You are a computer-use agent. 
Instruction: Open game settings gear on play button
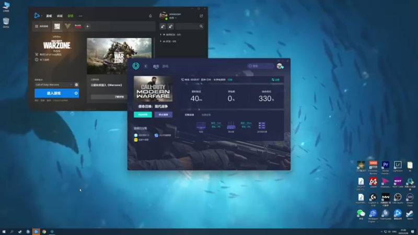click(x=76, y=93)
